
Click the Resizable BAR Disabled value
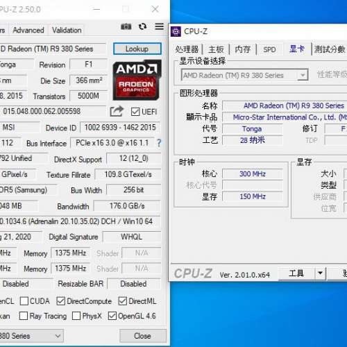(134, 284)
